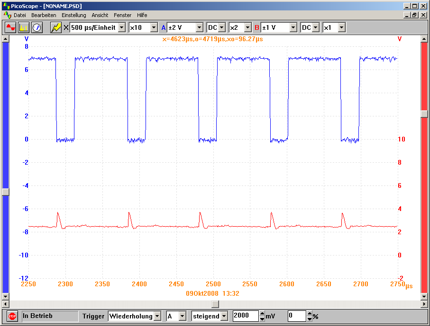Decrease trigger delay percent with down arrow
Viewport: 430px width, 326px height.
(x=310, y=318)
